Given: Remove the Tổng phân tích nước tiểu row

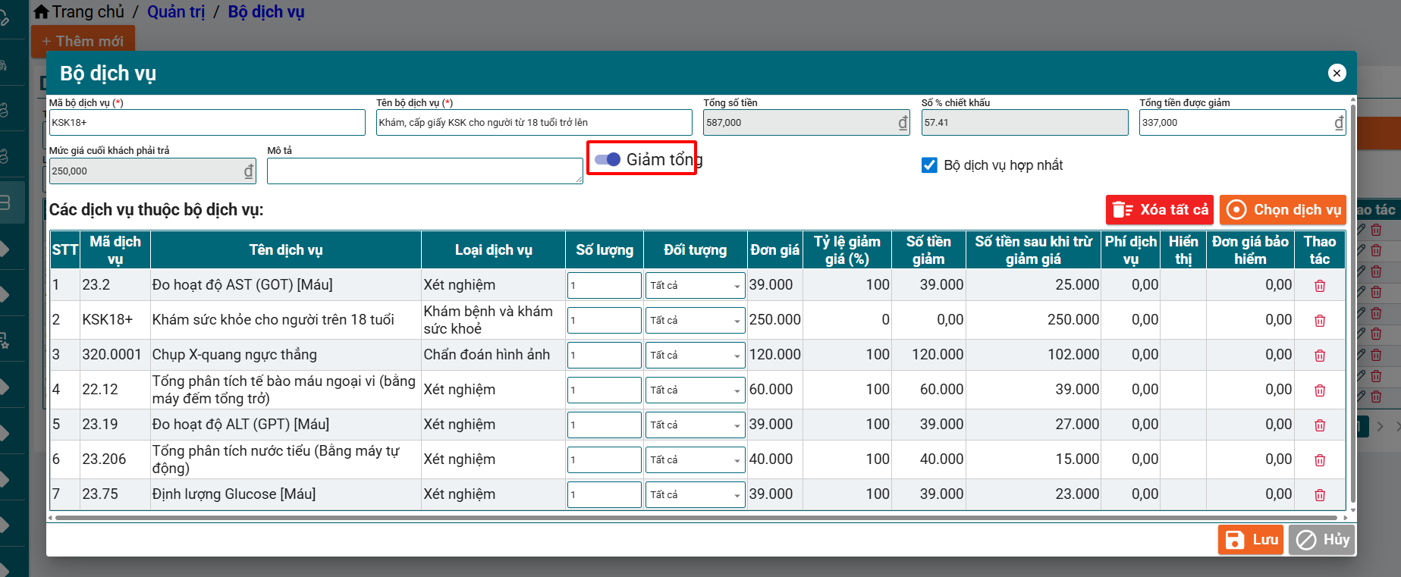Looking at the screenshot, I should point(1320,460).
